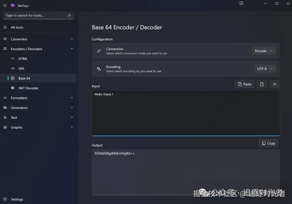Click the Encoding letter icon
This screenshot has height=204, width=292.
[x=99, y=69]
